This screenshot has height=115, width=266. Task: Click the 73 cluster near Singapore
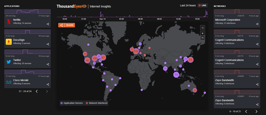click(176, 75)
